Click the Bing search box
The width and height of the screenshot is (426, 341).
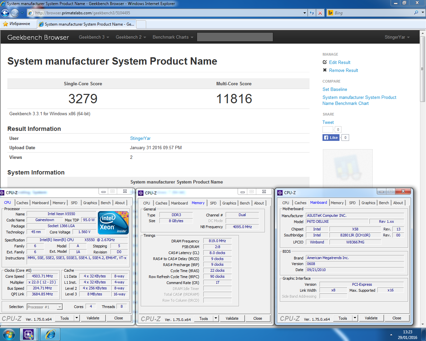pyautogui.click(x=373, y=13)
